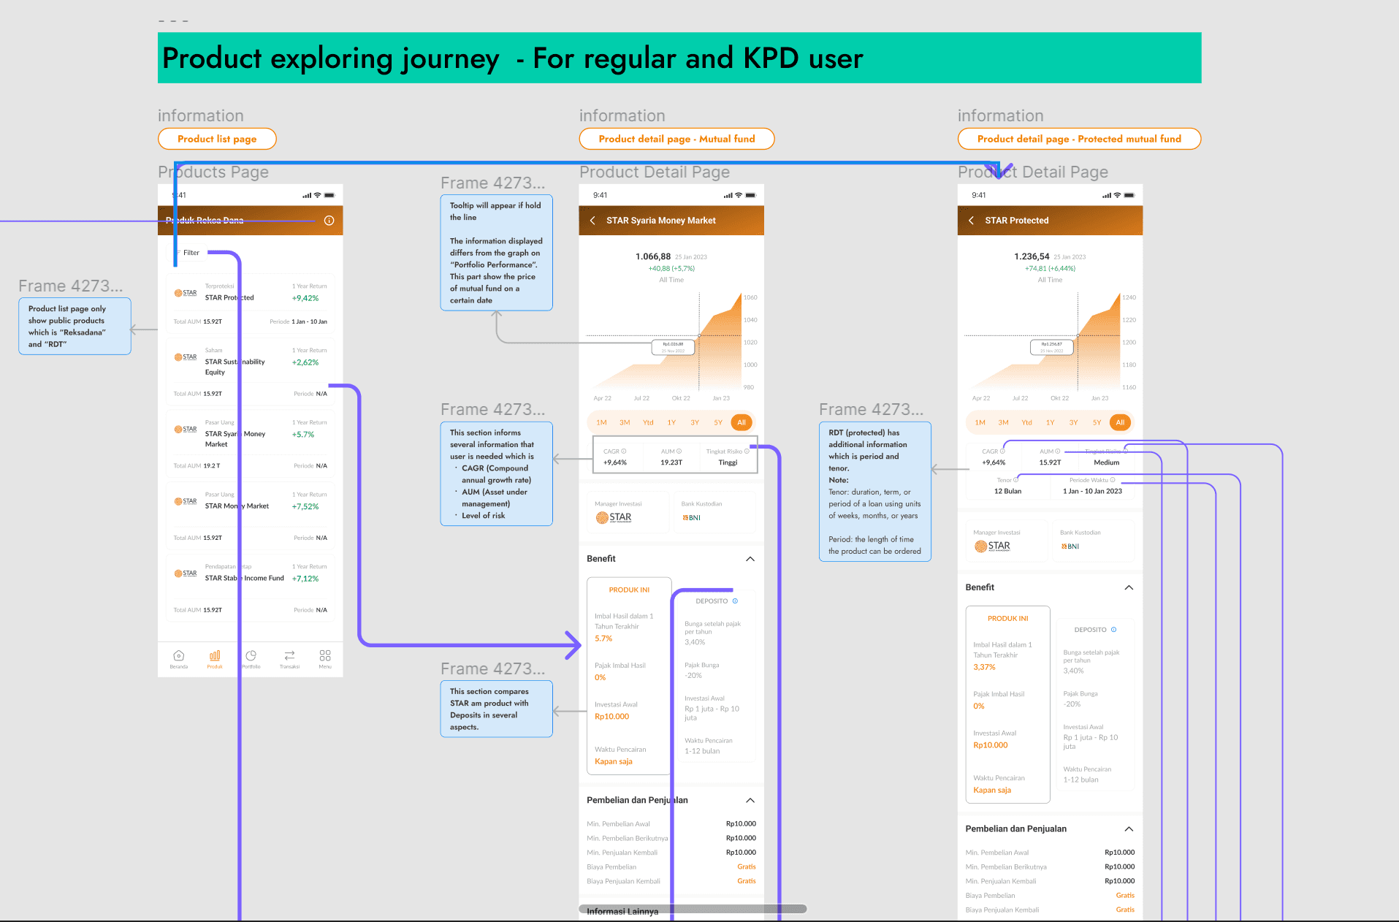Tap the Periode Waktu info icon

(1113, 480)
